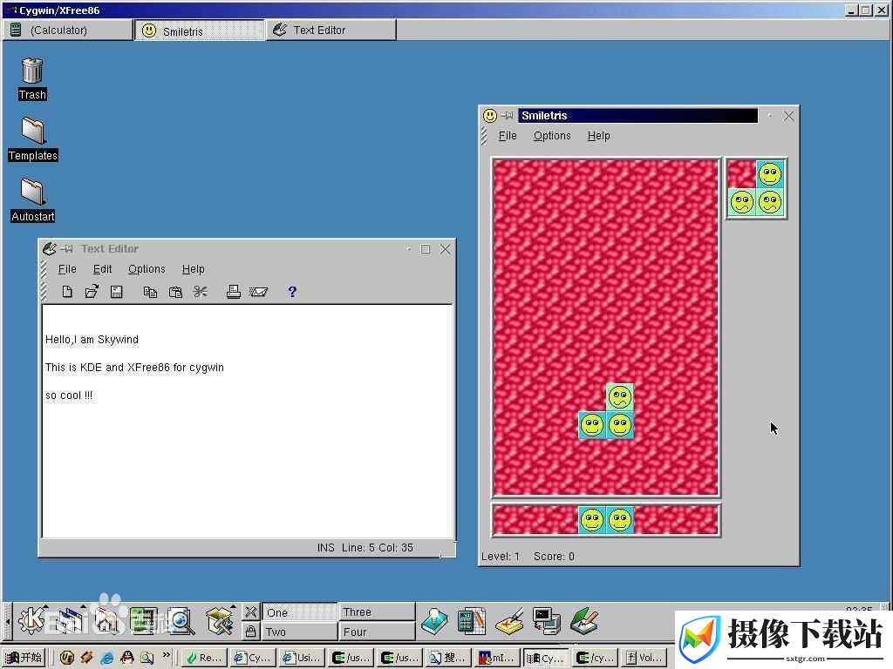This screenshot has width=893, height=669.
Task: Lock the screen with the padlock icon
Action: 250,631
